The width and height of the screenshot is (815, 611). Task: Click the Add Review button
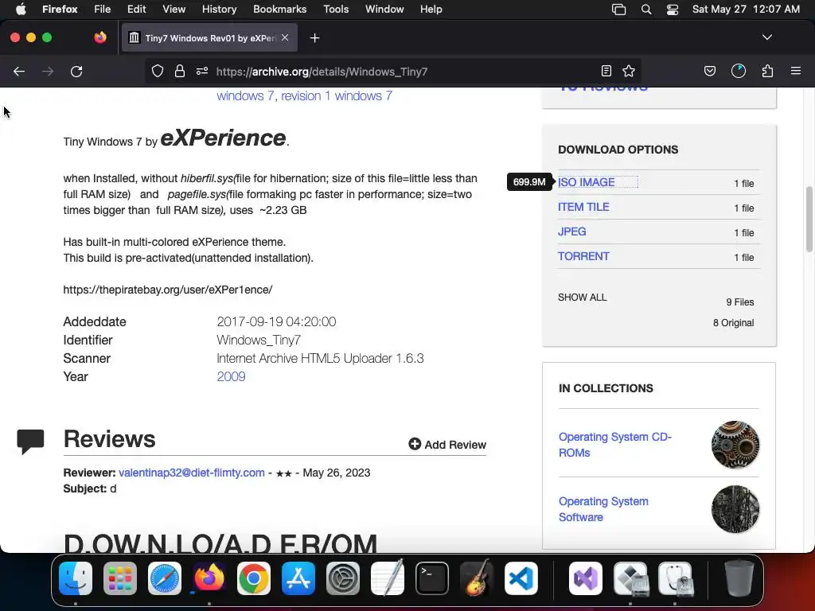click(x=447, y=444)
